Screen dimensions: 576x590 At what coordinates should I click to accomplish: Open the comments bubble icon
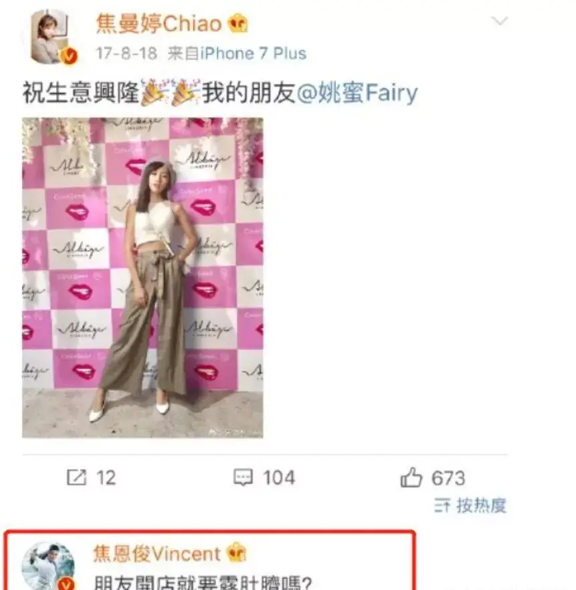tap(243, 478)
